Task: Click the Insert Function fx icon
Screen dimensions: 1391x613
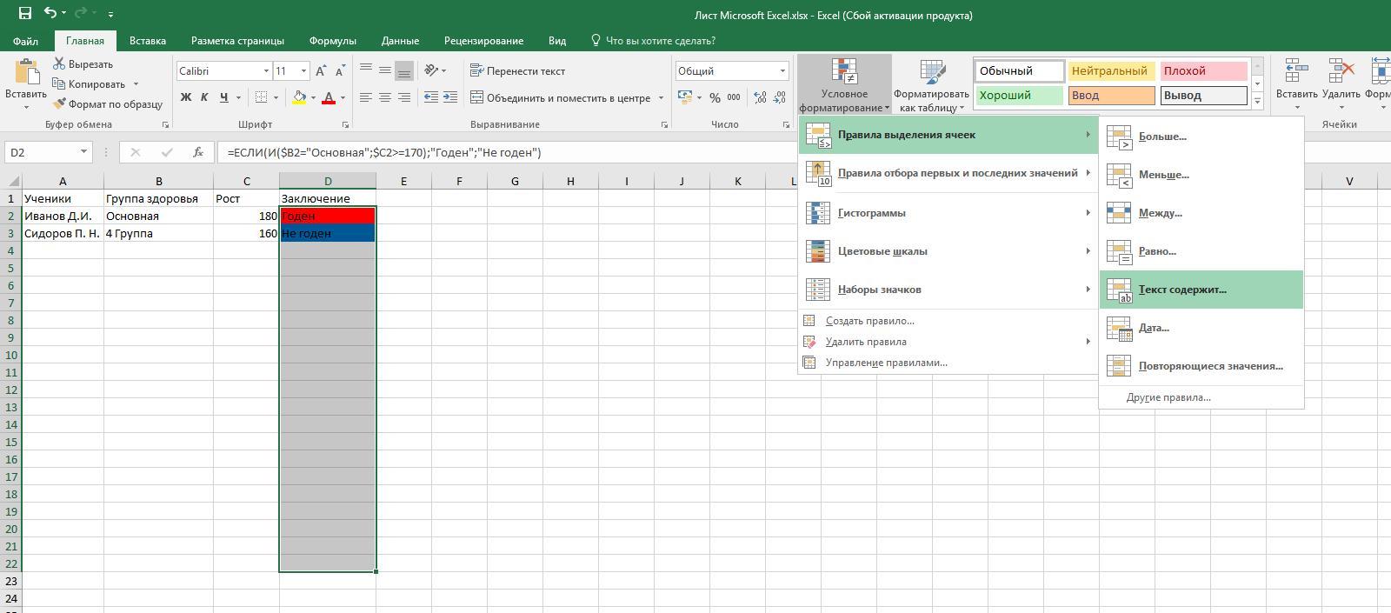Action: 198,152
